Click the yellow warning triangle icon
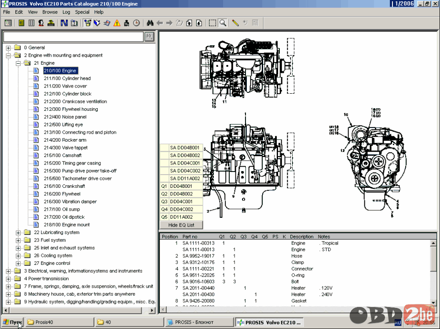The width and height of the screenshot is (440, 329). (117, 23)
